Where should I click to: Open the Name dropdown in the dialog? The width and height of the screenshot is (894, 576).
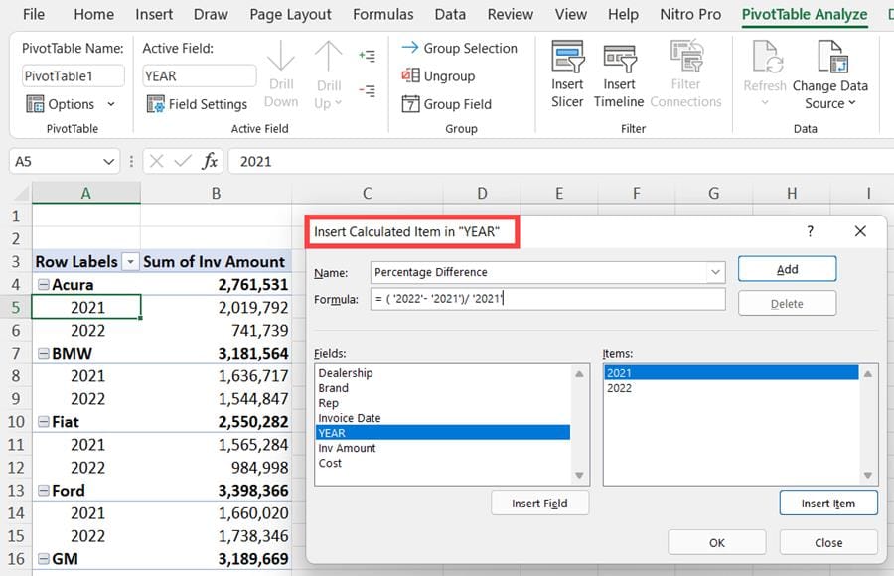pos(715,273)
